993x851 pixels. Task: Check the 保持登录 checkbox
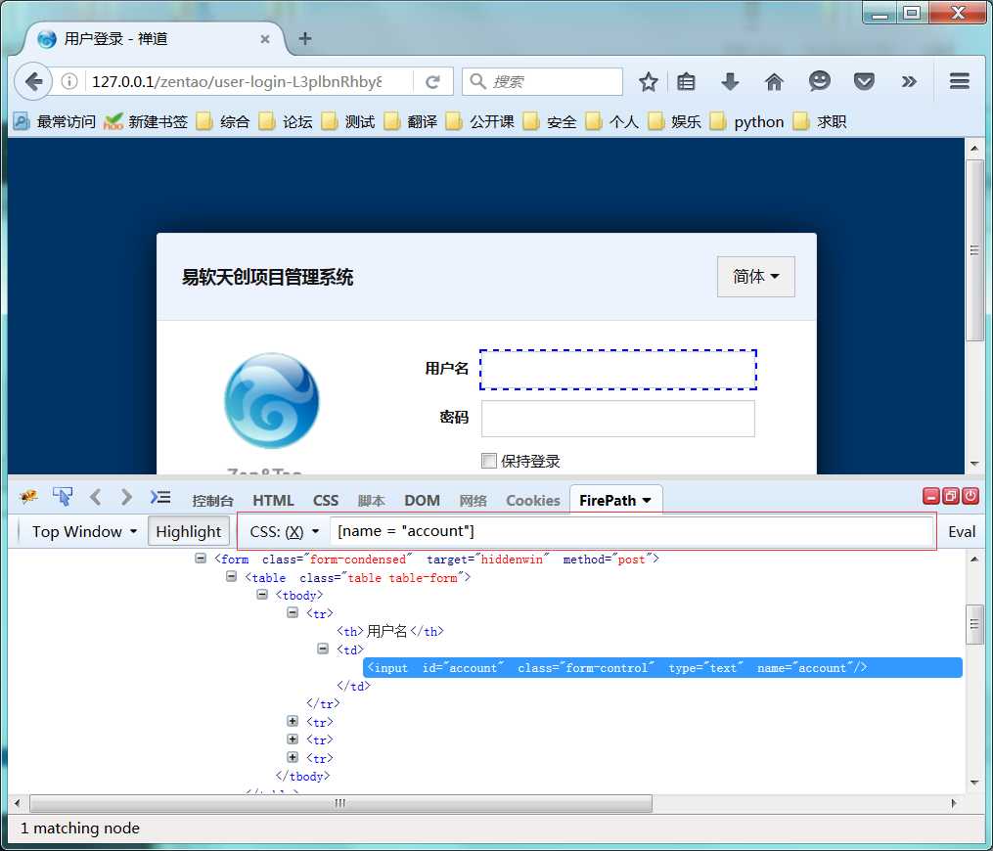(489, 461)
